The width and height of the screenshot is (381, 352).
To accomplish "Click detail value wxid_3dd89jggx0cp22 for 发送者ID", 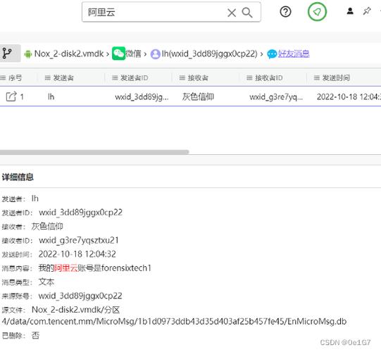I will 80,213.
